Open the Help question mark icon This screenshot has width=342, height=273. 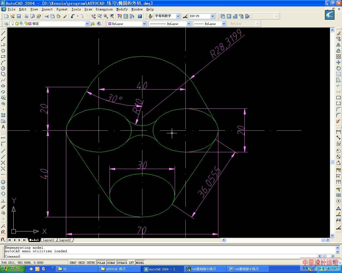tap(140, 16)
